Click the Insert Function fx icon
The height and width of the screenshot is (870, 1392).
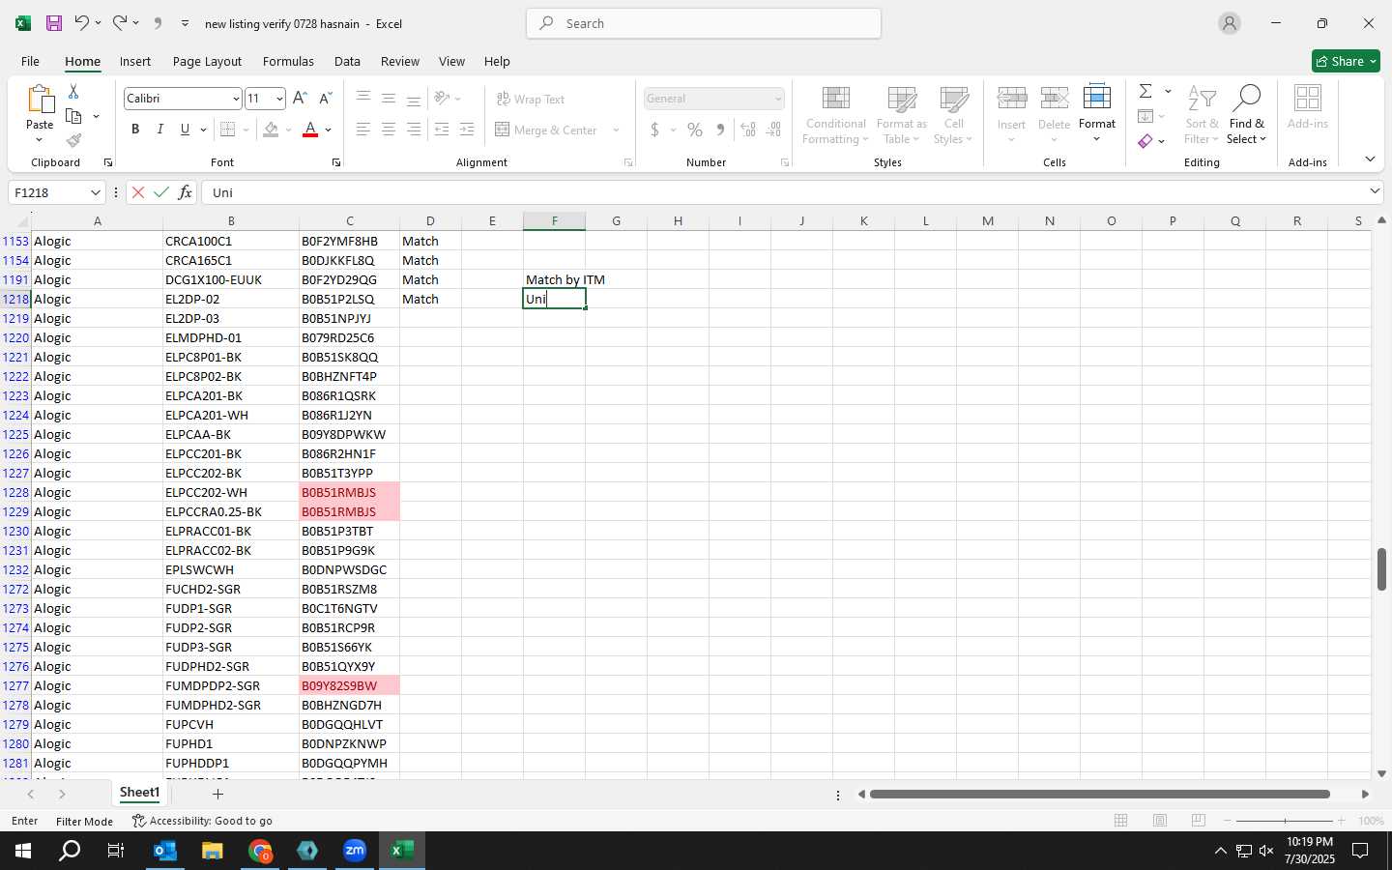185,192
